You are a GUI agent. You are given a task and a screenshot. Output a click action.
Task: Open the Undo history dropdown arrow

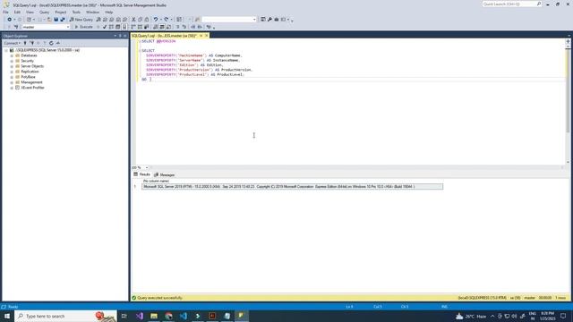tap(160, 20)
